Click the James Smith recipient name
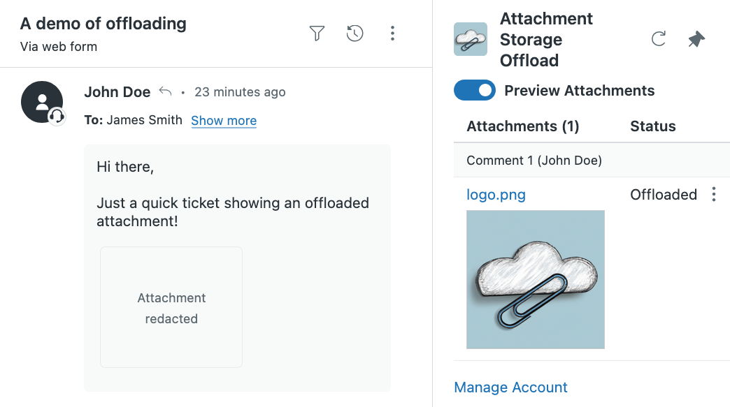The image size is (730, 407). (x=144, y=120)
